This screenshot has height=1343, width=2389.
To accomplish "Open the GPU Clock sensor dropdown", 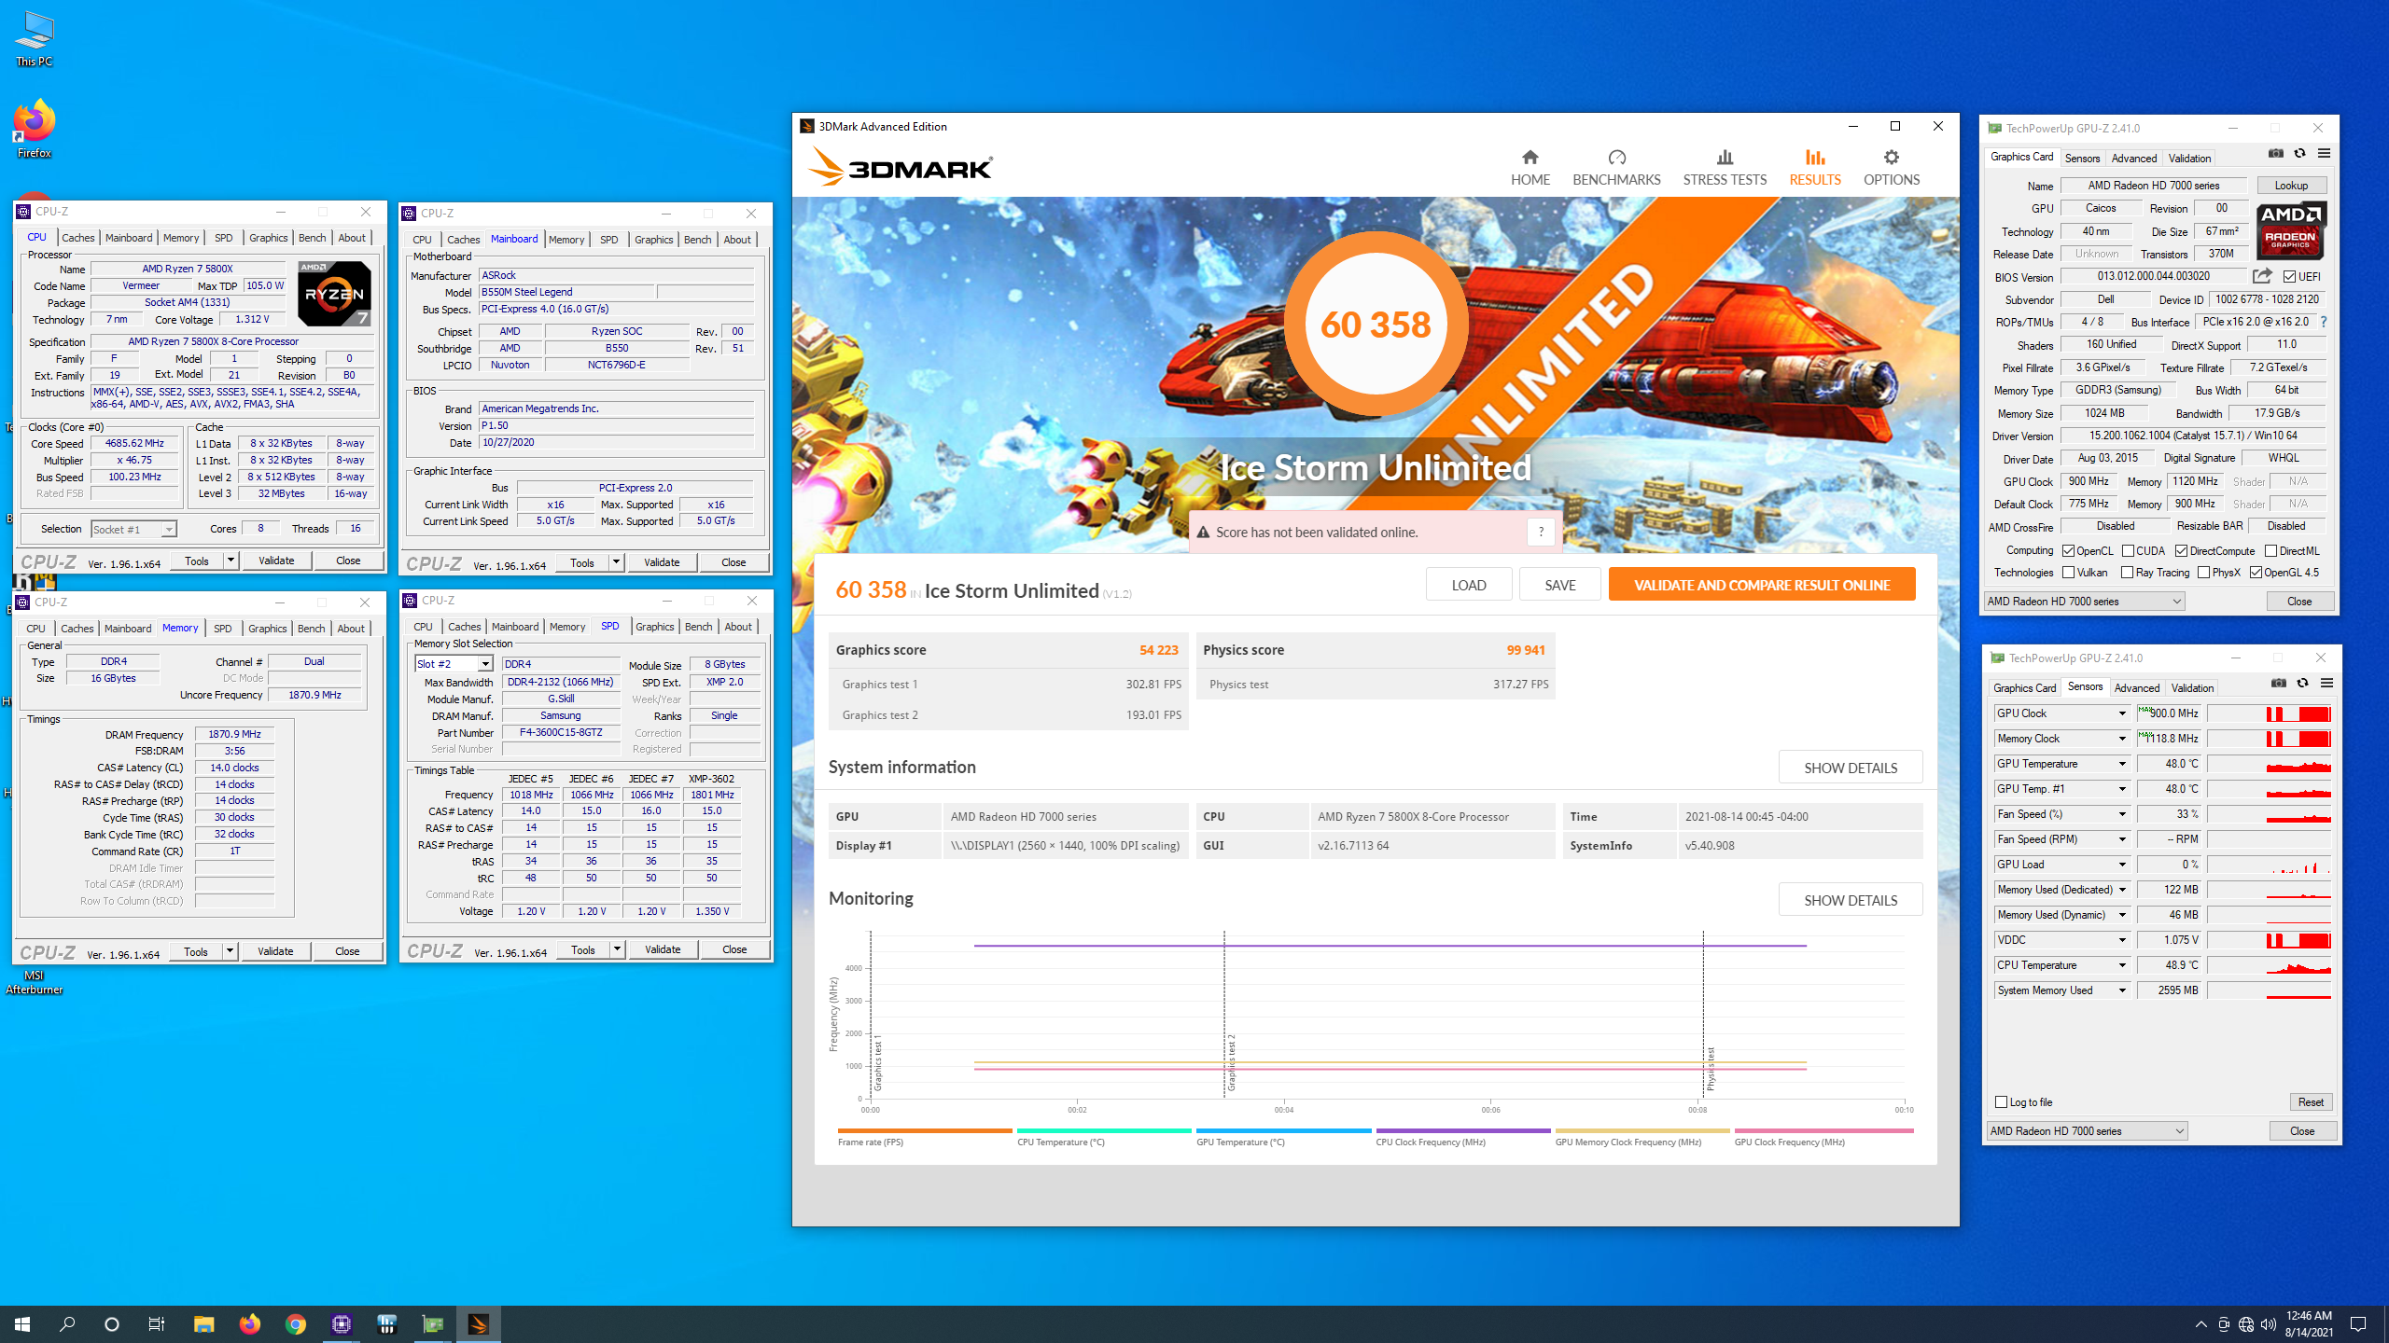I will 2121,713.
